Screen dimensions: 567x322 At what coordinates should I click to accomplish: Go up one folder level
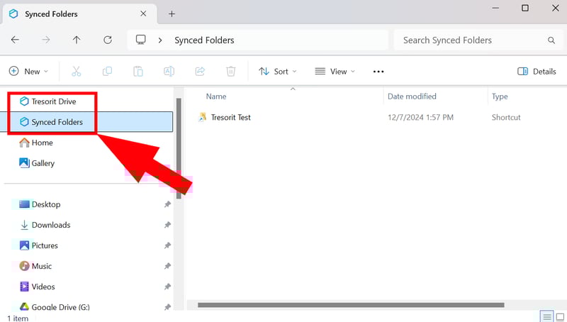click(x=77, y=40)
